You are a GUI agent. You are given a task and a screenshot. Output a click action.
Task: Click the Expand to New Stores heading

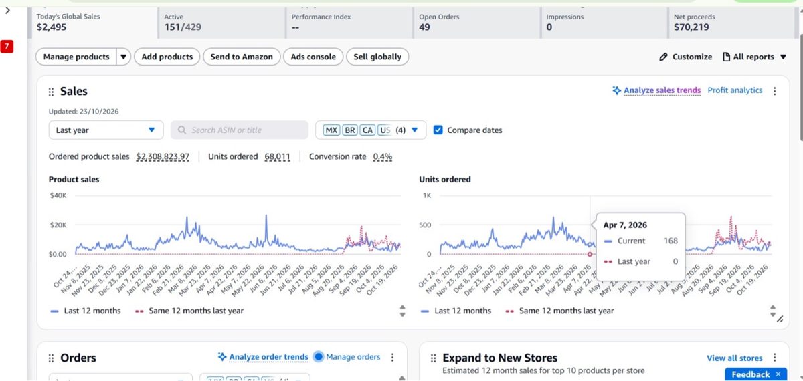500,358
